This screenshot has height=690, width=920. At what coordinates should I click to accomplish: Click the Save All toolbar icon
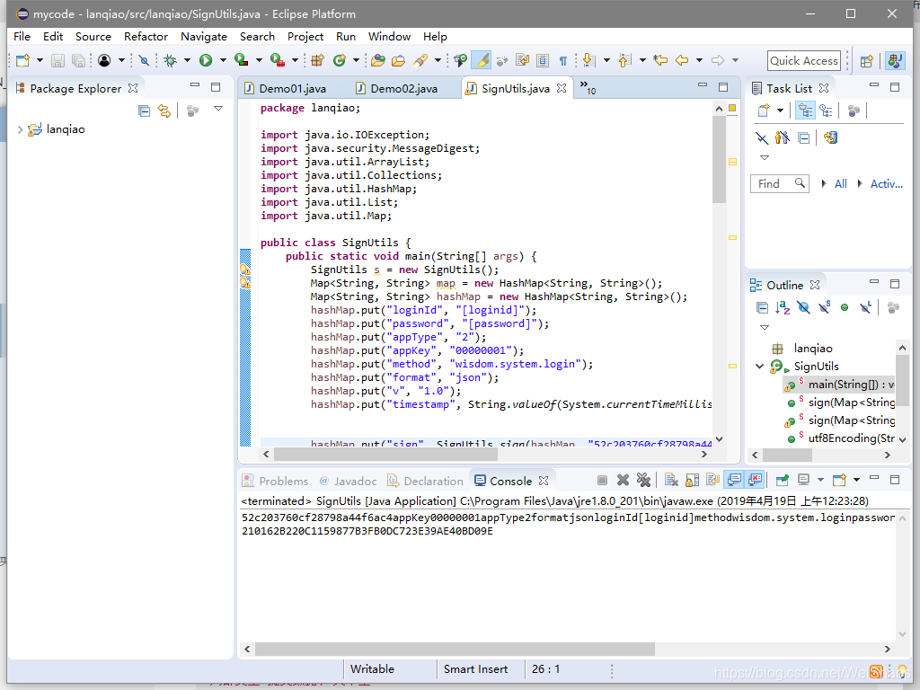pos(78,60)
